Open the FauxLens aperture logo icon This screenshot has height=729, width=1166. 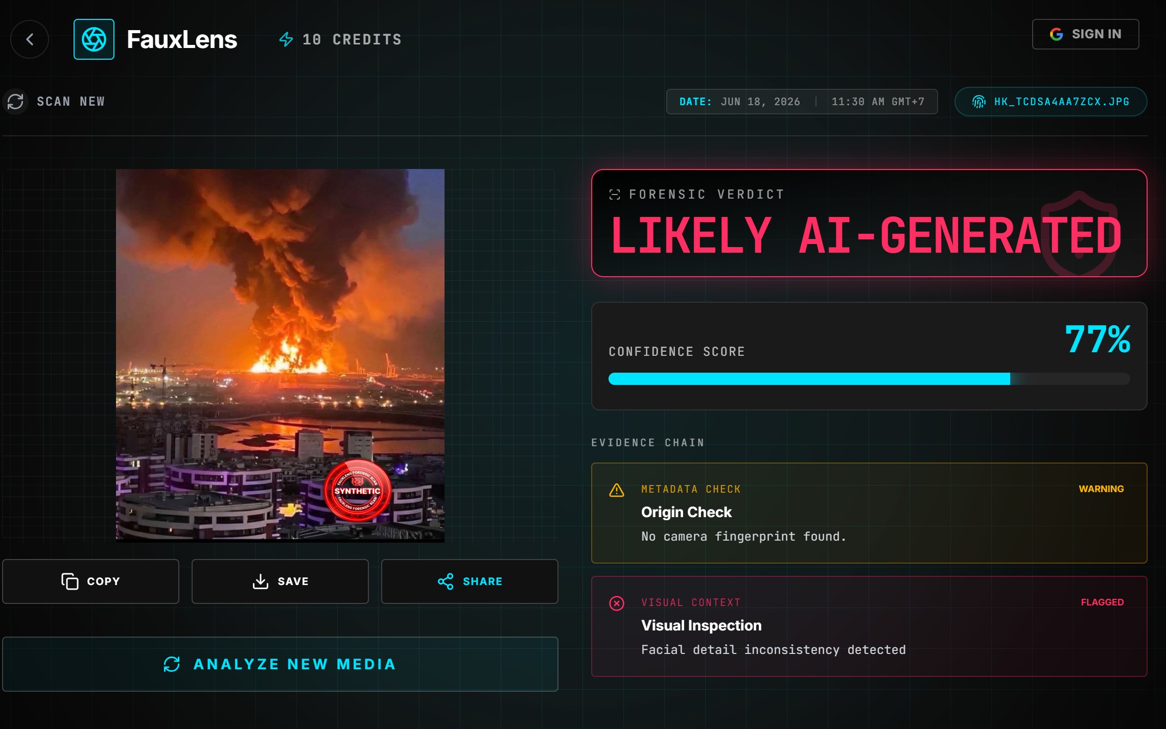click(94, 39)
